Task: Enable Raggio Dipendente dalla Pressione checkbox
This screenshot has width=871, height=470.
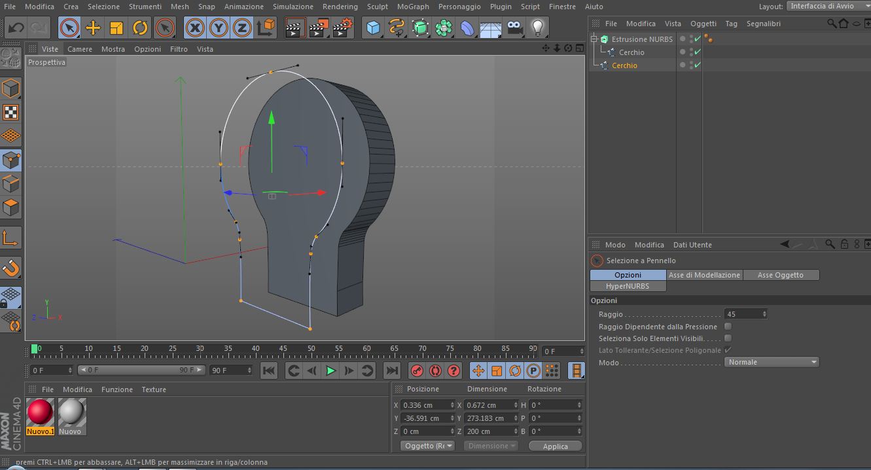Action: tap(728, 327)
